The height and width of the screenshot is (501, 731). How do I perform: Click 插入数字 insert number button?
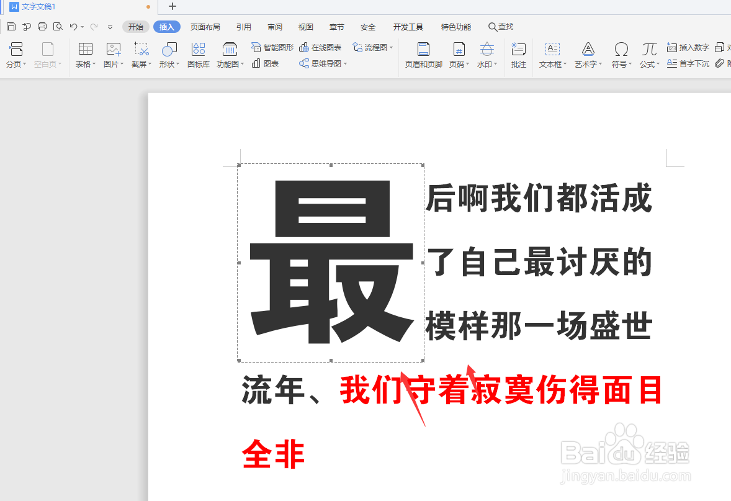pyautogui.click(x=688, y=48)
